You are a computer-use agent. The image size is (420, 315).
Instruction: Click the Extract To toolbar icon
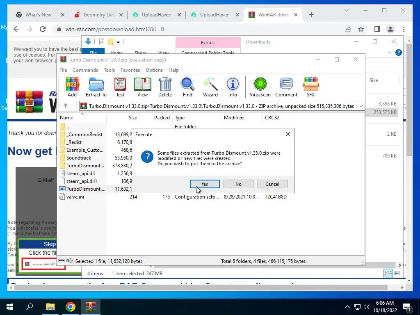[96, 87]
